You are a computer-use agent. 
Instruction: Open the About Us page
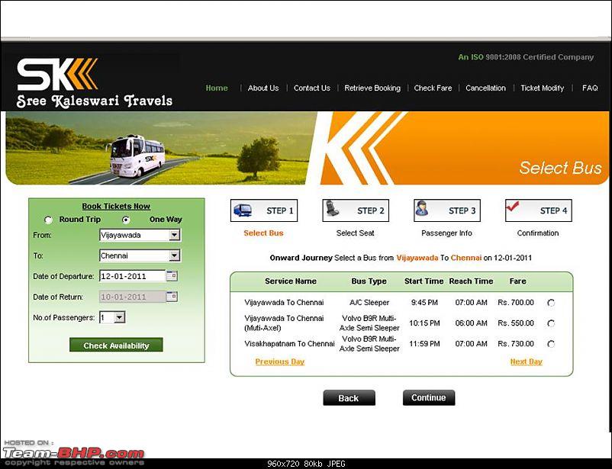[263, 88]
